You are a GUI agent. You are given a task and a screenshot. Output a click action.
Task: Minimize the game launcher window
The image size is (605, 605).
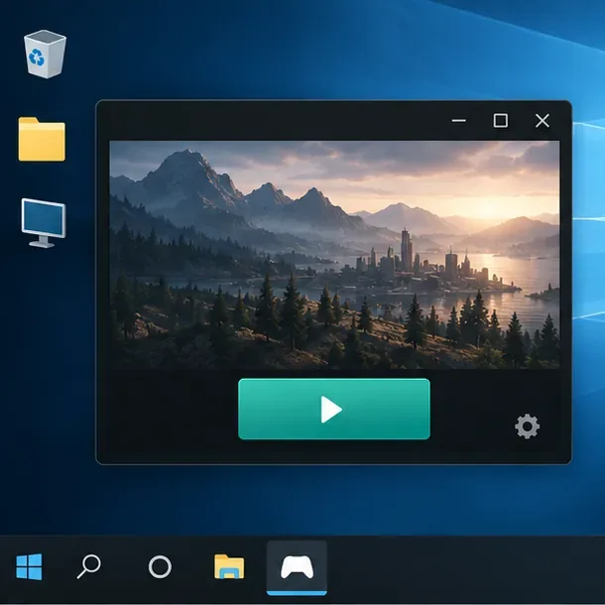[459, 121]
